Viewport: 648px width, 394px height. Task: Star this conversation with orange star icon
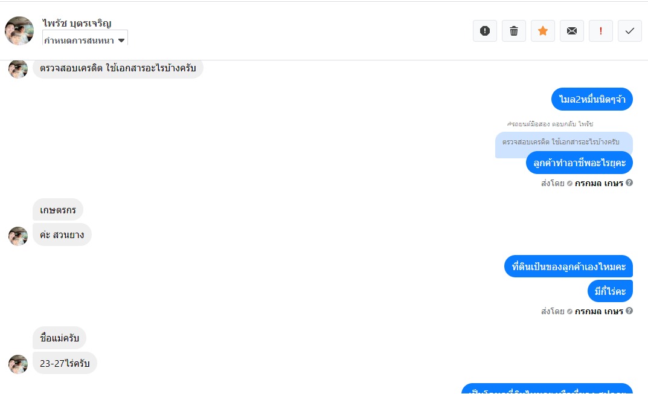pos(543,31)
